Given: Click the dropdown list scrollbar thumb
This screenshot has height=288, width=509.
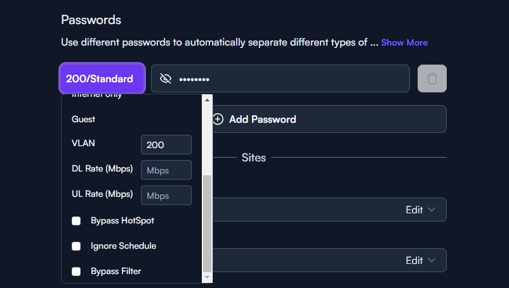Looking at the screenshot, I should pos(207,223).
